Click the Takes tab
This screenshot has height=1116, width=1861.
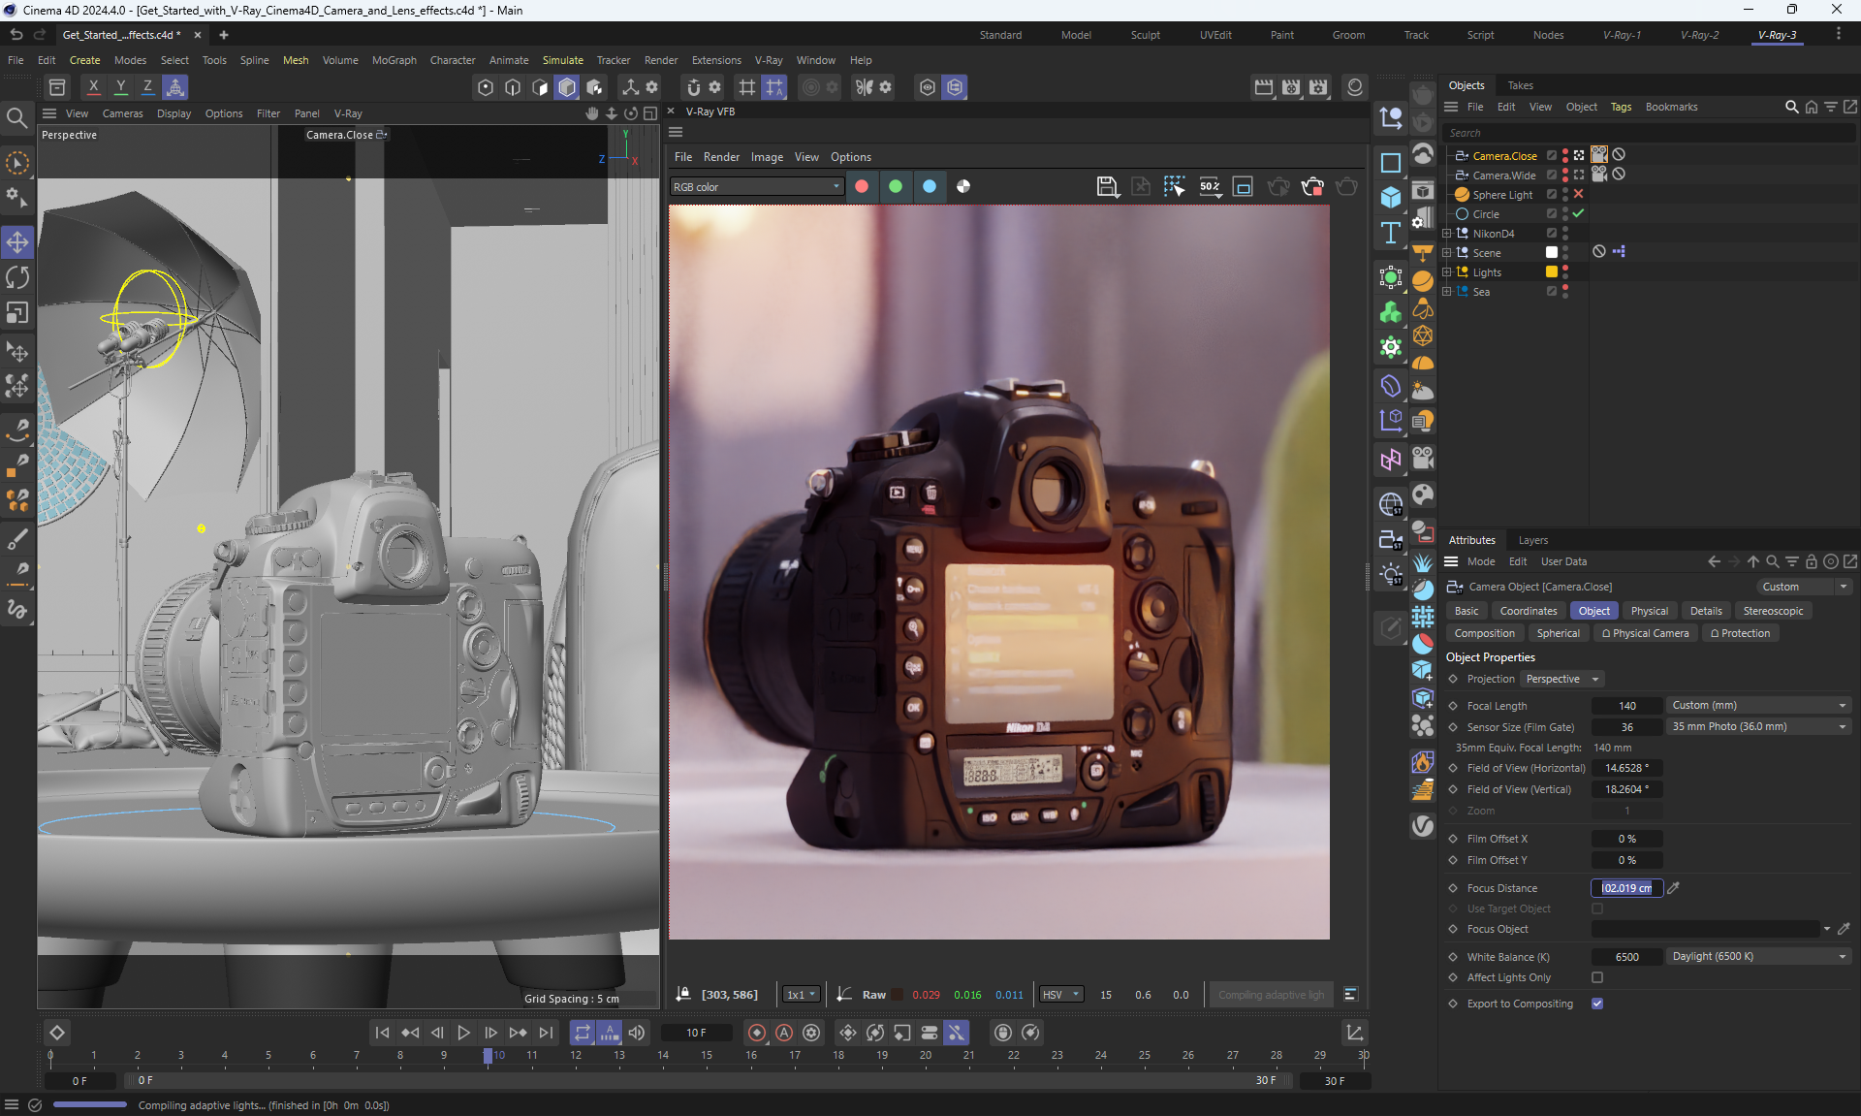tap(1520, 85)
